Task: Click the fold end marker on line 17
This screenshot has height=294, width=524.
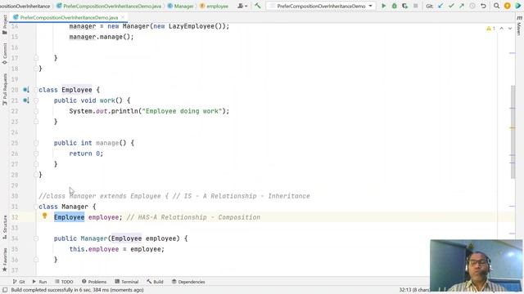Action: pos(36,58)
